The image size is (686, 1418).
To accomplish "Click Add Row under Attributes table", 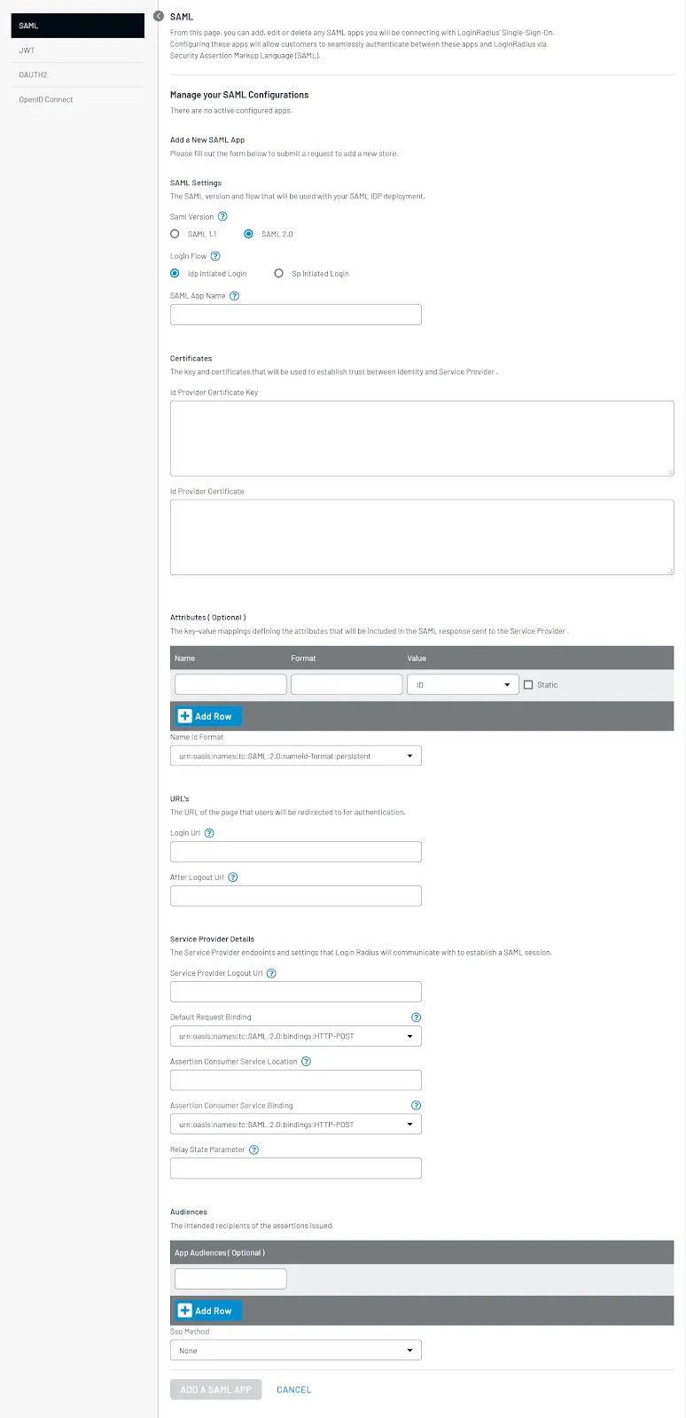I will point(206,716).
